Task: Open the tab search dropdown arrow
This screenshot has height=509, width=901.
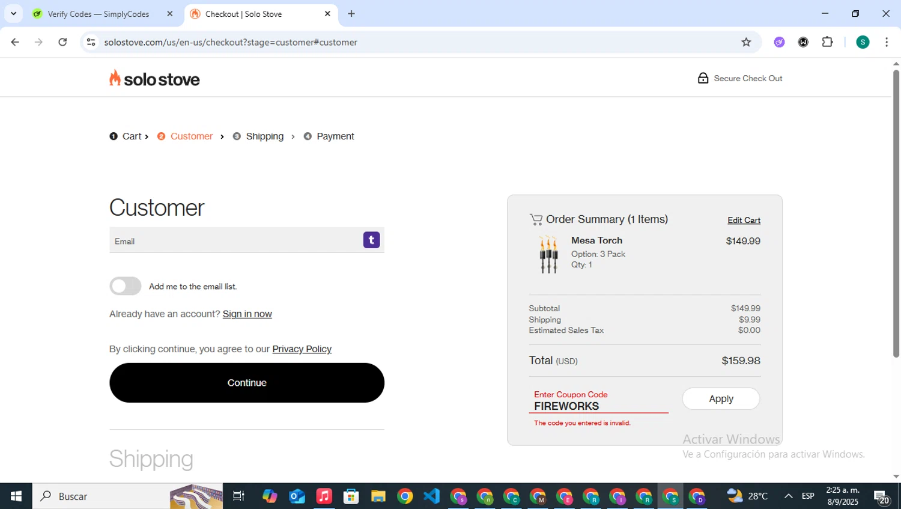Action: pos(13,14)
